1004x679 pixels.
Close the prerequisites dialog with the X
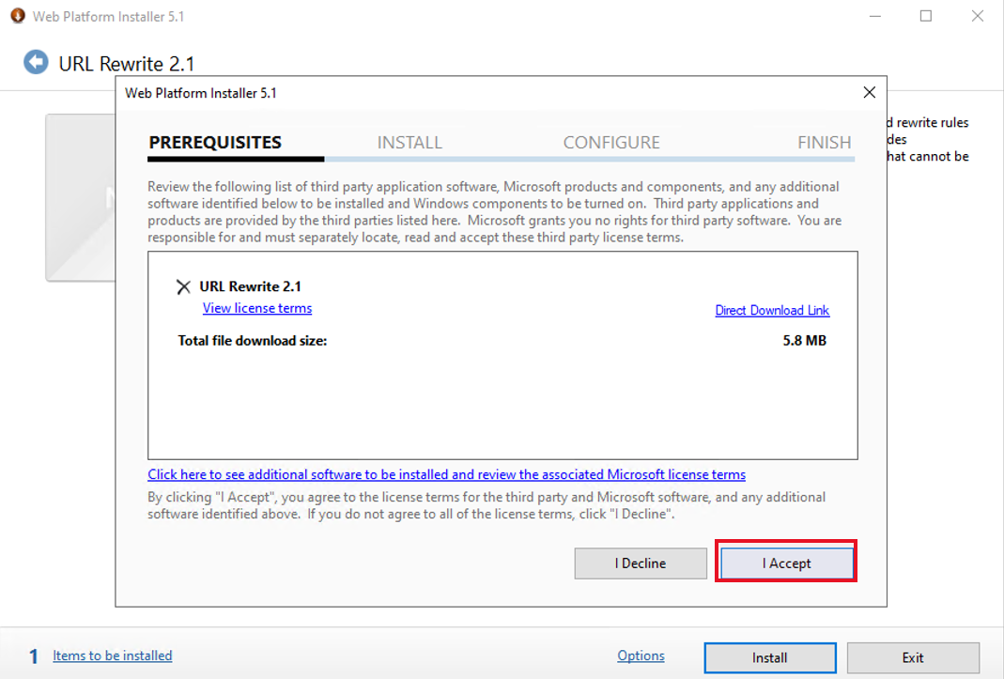[869, 92]
